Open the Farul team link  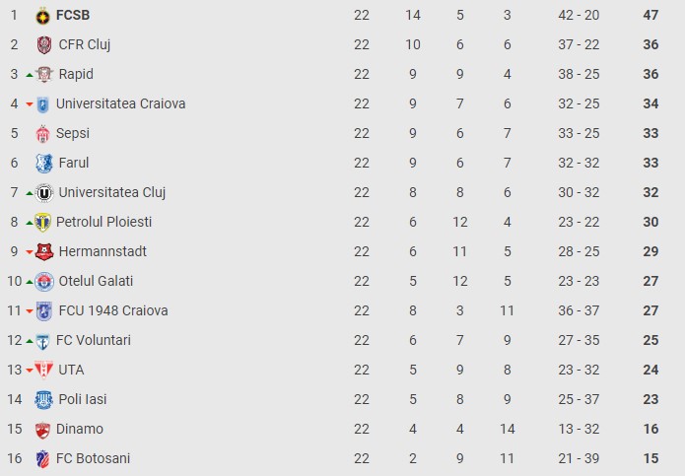coord(74,163)
